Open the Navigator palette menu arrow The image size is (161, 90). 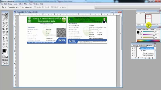[x=160, y=13]
